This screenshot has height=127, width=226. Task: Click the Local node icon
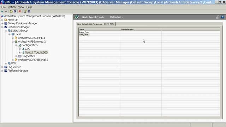(x=13, y=34)
